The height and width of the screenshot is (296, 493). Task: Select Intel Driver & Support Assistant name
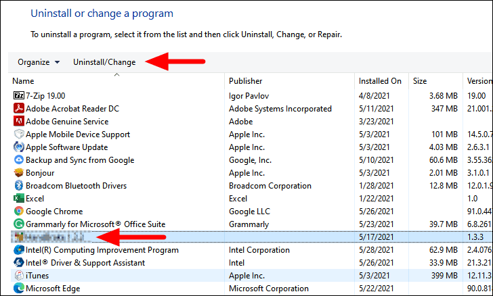pyautogui.click(x=85, y=263)
